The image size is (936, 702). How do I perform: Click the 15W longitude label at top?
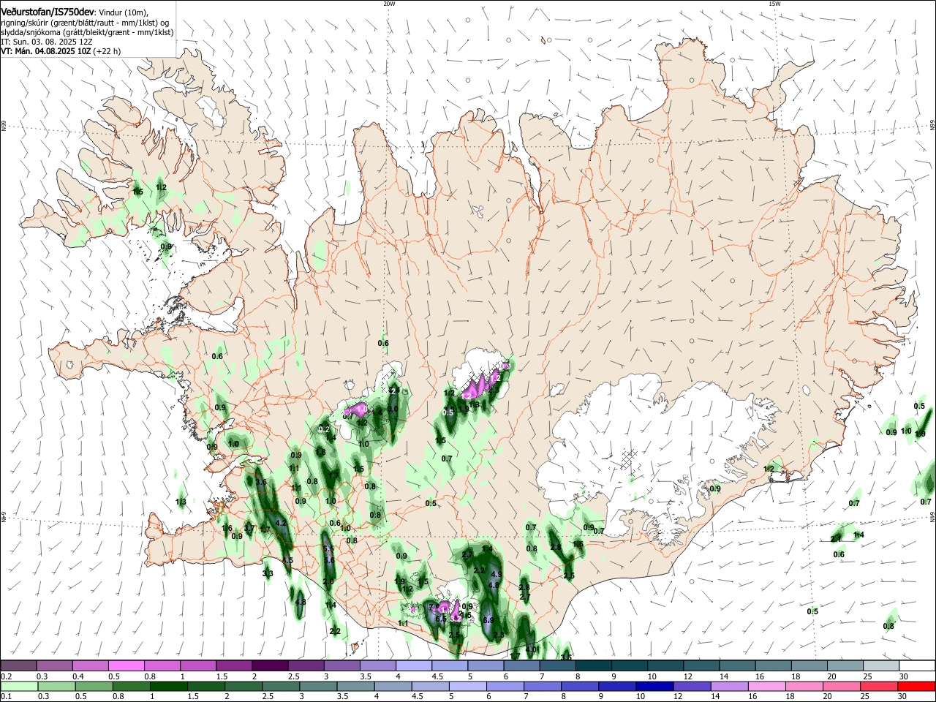pos(774,4)
